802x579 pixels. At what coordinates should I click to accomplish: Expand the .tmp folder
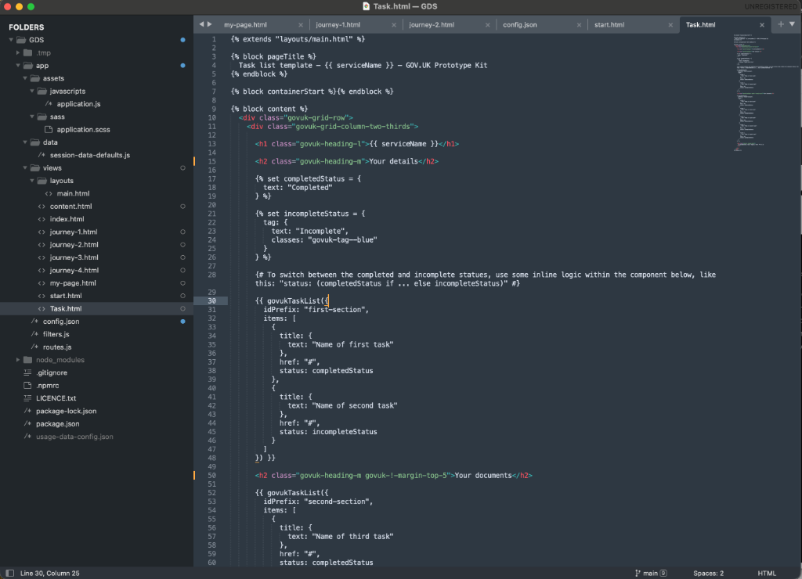pyautogui.click(x=18, y=52)
